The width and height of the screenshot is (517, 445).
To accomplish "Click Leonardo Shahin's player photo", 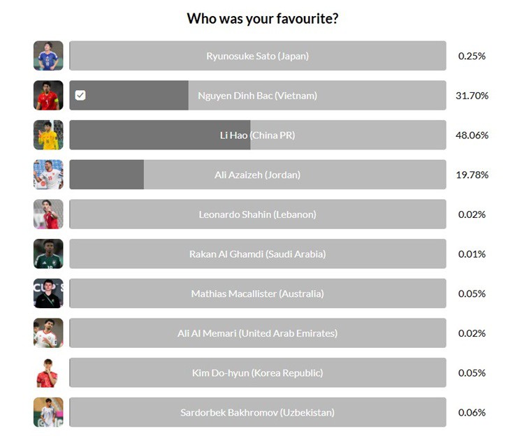I will pyautogui.click(x=48, y=214).
